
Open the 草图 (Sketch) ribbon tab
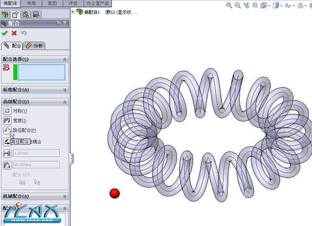pyautogui.click(x=52, y=3)
